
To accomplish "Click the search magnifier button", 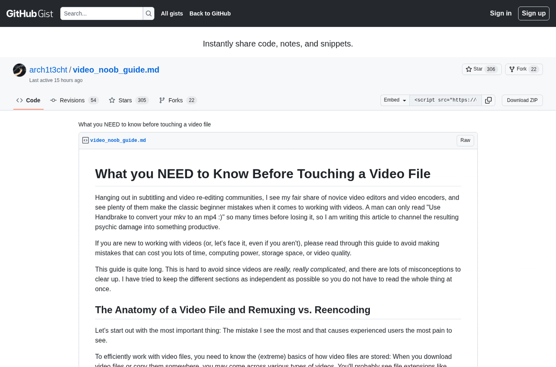I will coord(149,14).
